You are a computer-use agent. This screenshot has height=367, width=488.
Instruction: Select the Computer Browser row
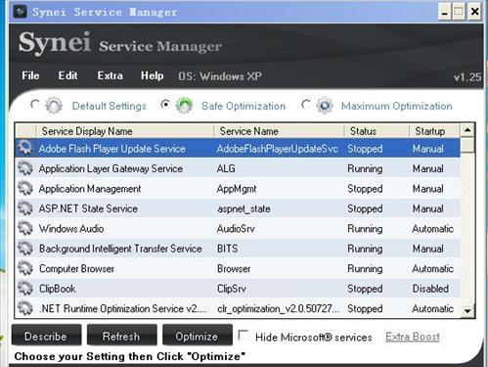point(238,268)
